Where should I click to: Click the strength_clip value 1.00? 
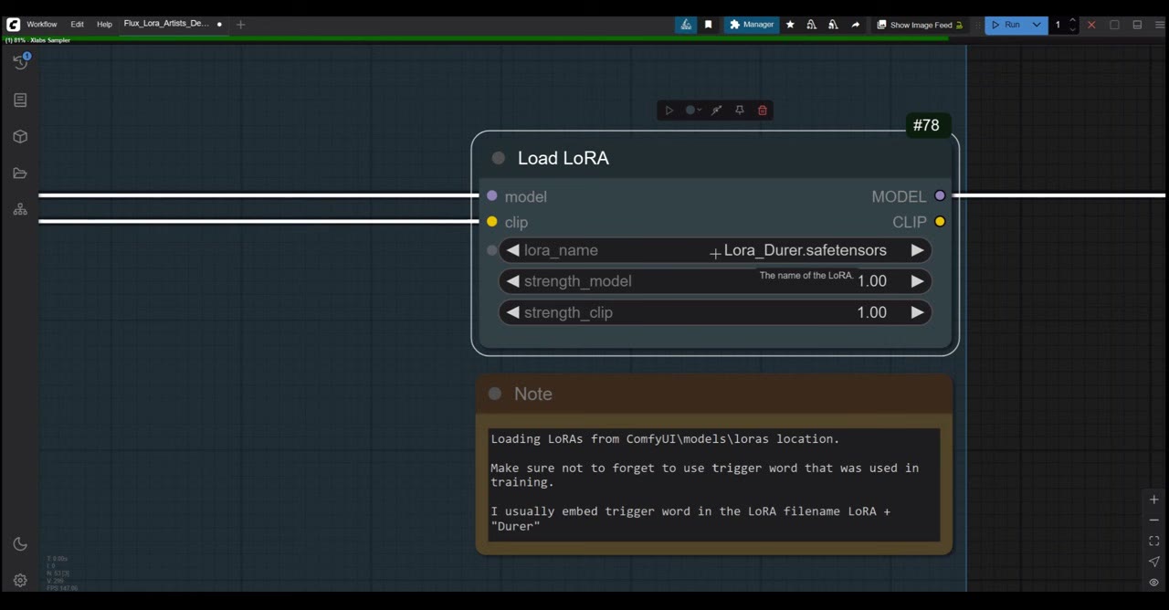[x=872, y=312]
